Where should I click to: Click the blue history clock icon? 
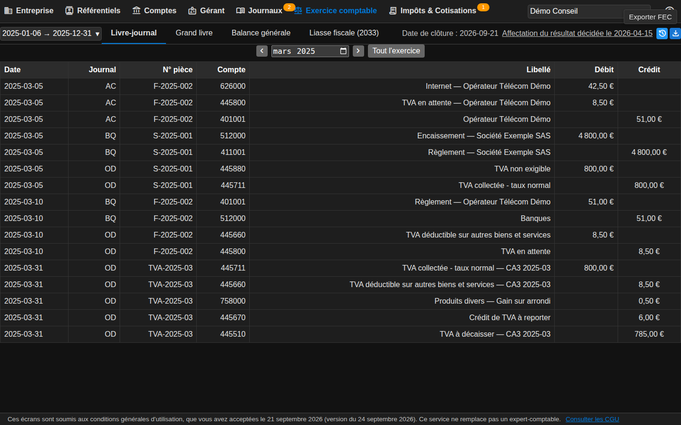[x=662, y=34]
